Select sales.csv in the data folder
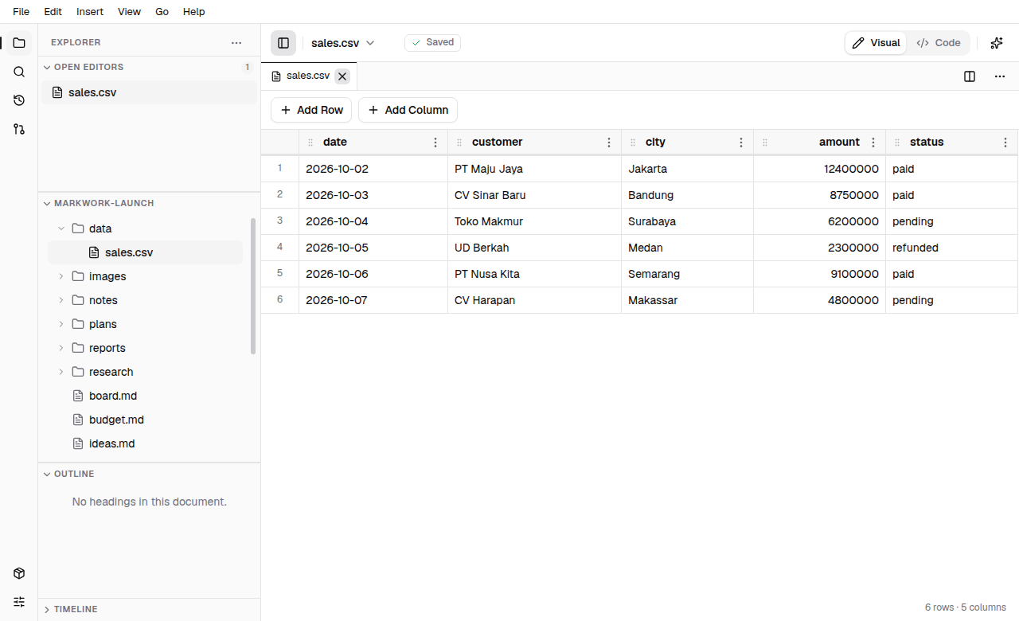 [x=145, y=252]
